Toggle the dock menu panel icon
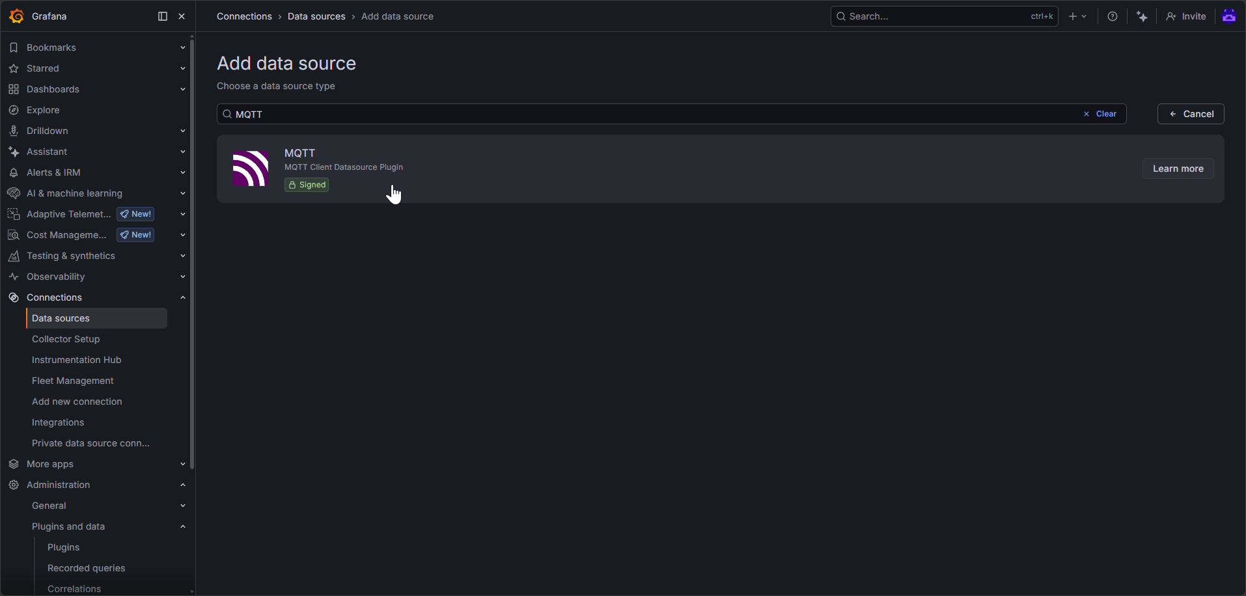Viewport: 1246px width, 596px height. click(x=163, y=16)
